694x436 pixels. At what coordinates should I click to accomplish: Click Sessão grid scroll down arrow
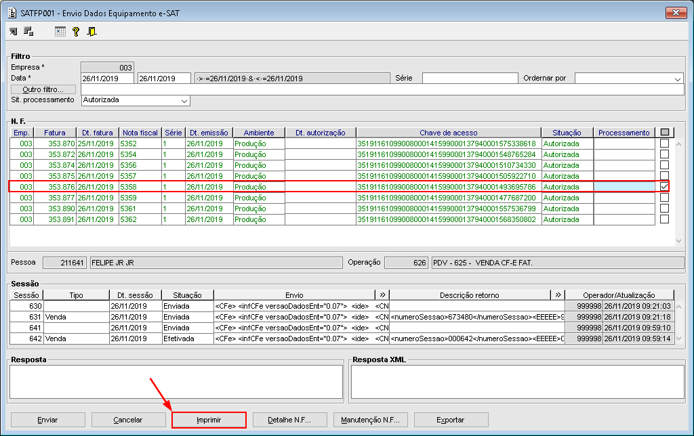[679, 339]
